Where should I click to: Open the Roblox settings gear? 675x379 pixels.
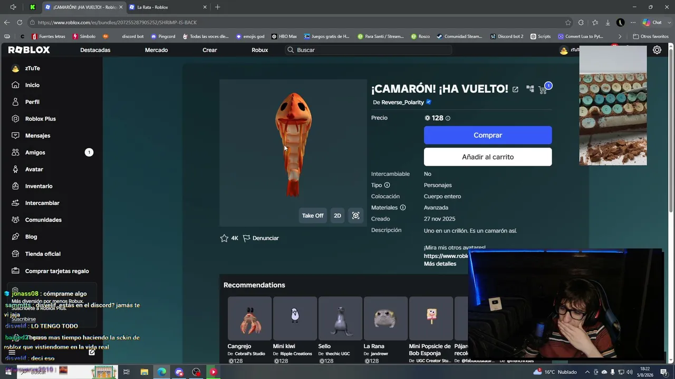point(657,50)
